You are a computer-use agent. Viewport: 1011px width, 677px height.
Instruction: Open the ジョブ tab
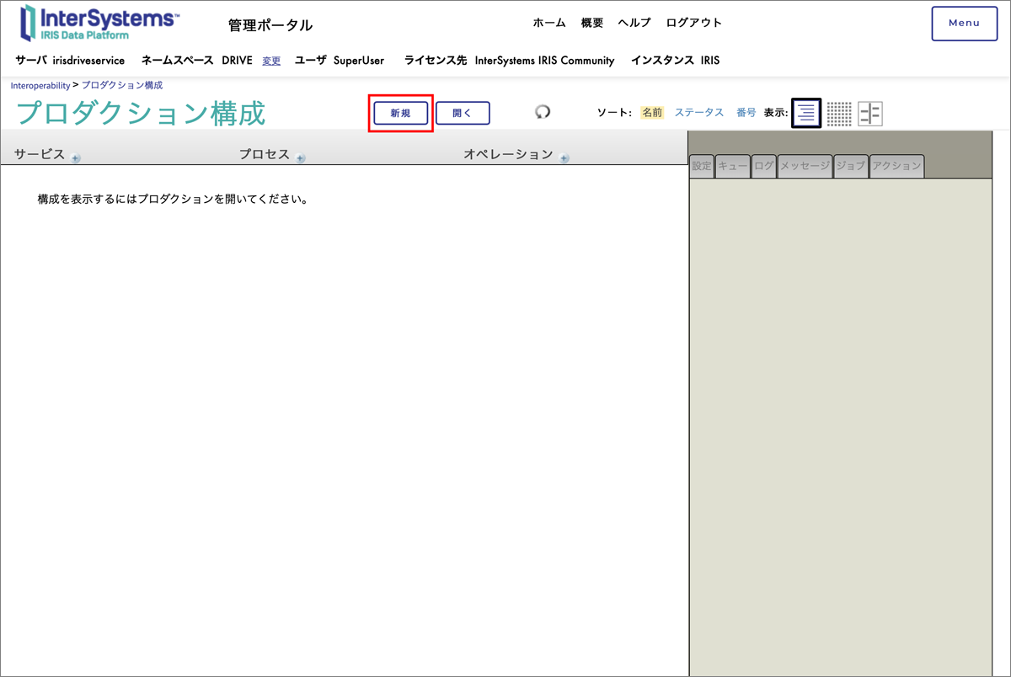[x=851, y=166]
